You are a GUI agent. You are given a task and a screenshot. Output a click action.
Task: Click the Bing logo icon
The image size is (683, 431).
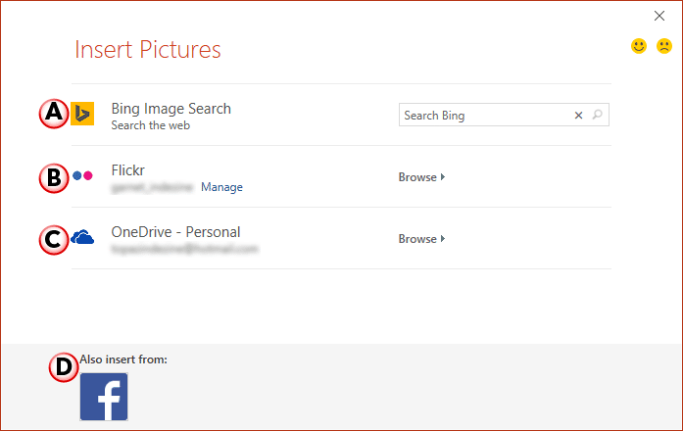point(82,114)
